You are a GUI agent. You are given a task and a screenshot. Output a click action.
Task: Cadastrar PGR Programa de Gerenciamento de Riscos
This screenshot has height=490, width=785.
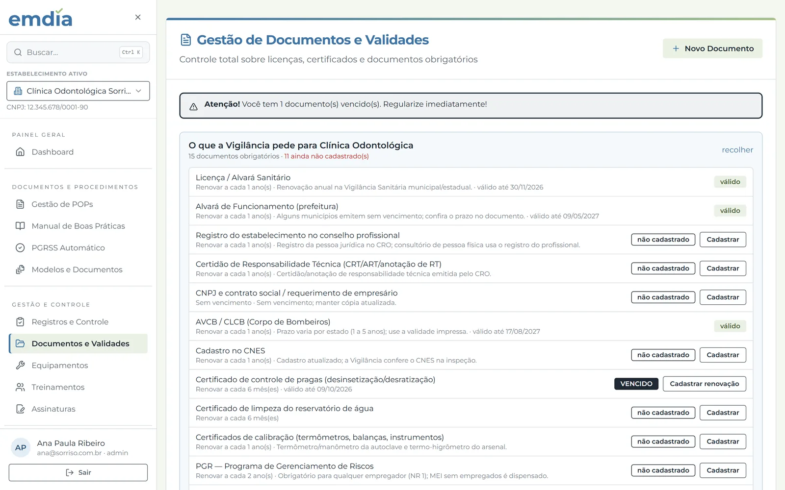723,470
